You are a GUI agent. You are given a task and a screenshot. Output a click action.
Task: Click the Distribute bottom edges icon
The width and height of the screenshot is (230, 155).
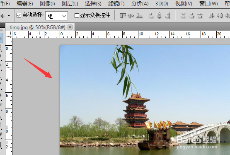click(200, 16)
